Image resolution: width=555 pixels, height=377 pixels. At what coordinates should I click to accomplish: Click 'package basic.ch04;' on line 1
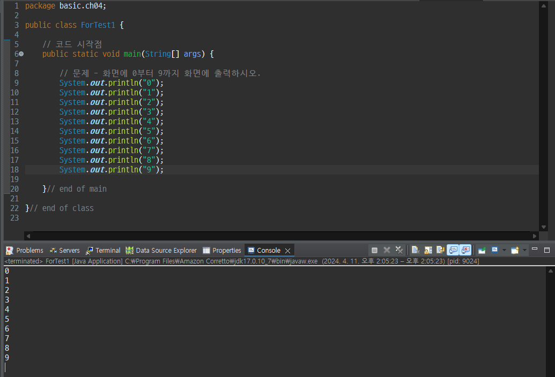(65, 6)
